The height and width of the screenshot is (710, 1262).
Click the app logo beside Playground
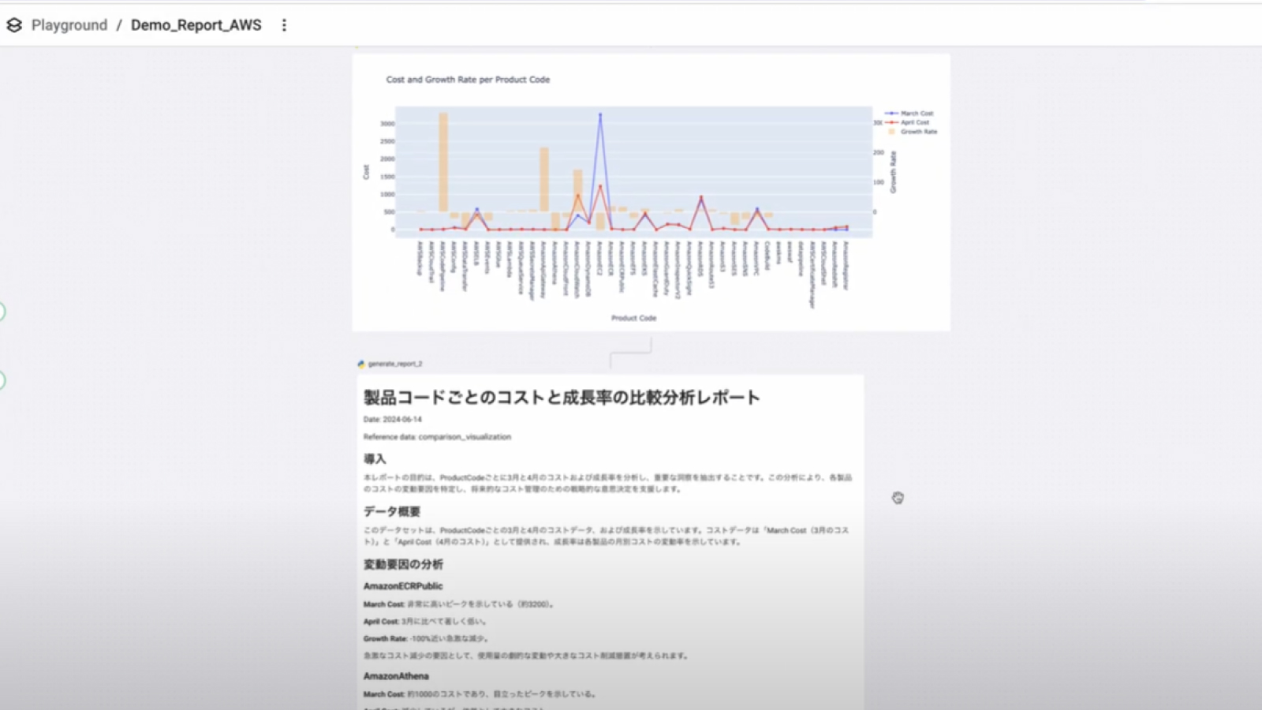pyautogui.click(x=14, y=25)
